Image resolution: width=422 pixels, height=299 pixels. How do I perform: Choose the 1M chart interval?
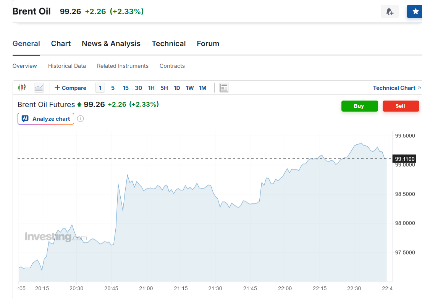pos(203,88)
